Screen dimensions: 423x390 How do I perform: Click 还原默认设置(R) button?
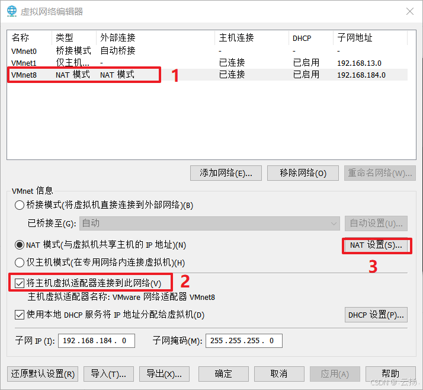pos(43,374)
